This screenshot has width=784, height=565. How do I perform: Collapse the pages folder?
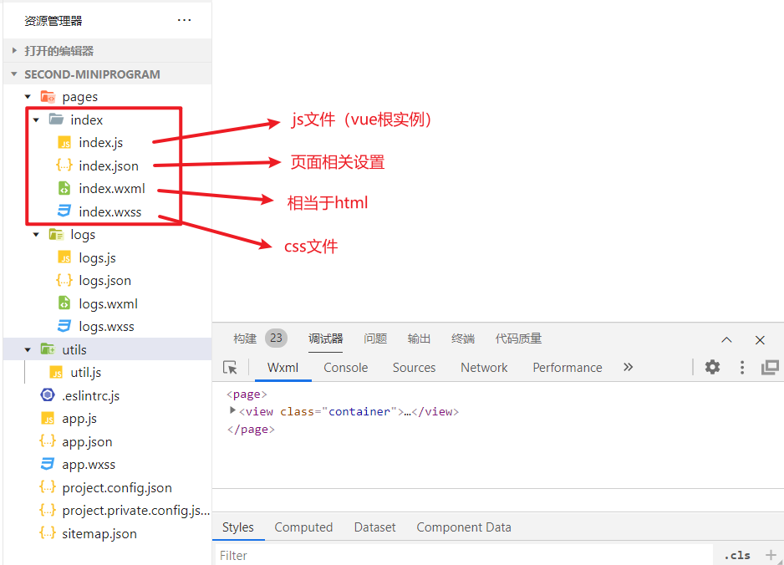(x=28, y=97)
